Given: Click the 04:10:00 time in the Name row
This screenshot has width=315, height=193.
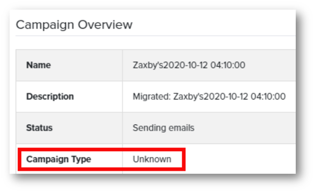Looking at the screenshot, I should (228, 65).
